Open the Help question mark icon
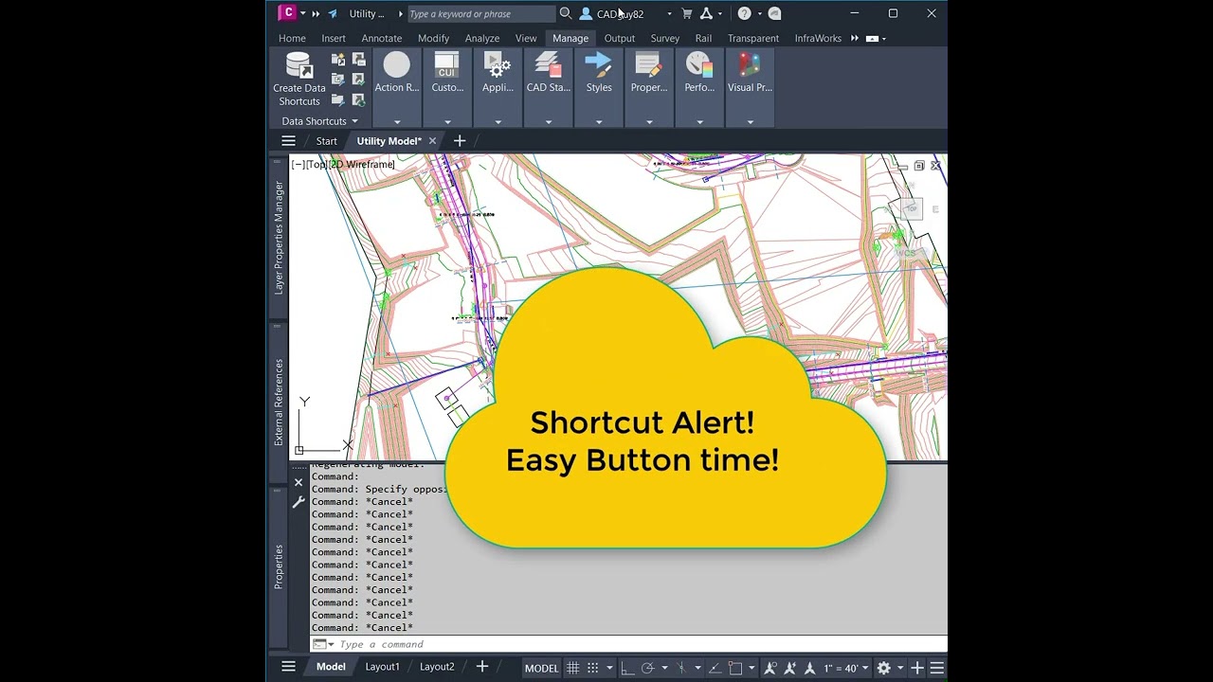The width and height of the screenshot is (1213, 682). point(745,13)
